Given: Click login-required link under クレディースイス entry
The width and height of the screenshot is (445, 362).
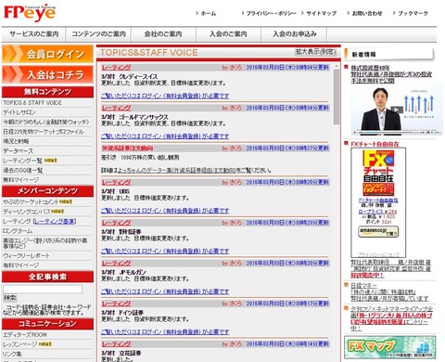Looking at the screenshot, I should (x=165, y=96).
